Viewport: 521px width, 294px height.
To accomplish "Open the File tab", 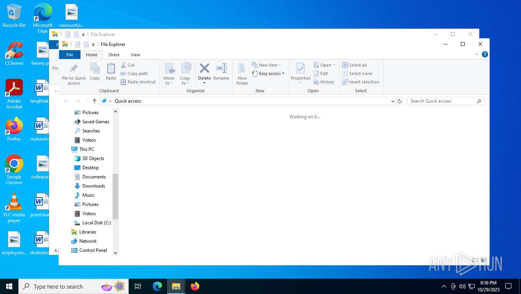I will (x=70, y=55).
